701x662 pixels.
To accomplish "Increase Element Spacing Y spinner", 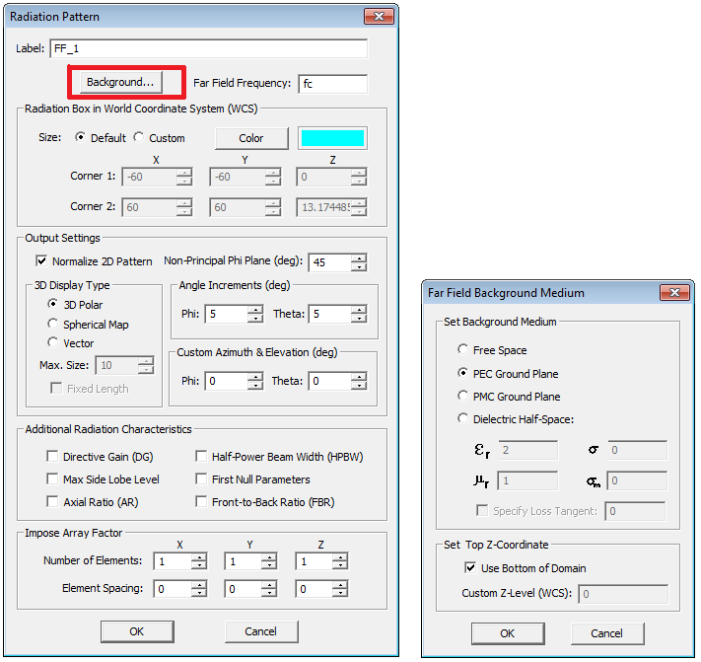I will (269, 585).
